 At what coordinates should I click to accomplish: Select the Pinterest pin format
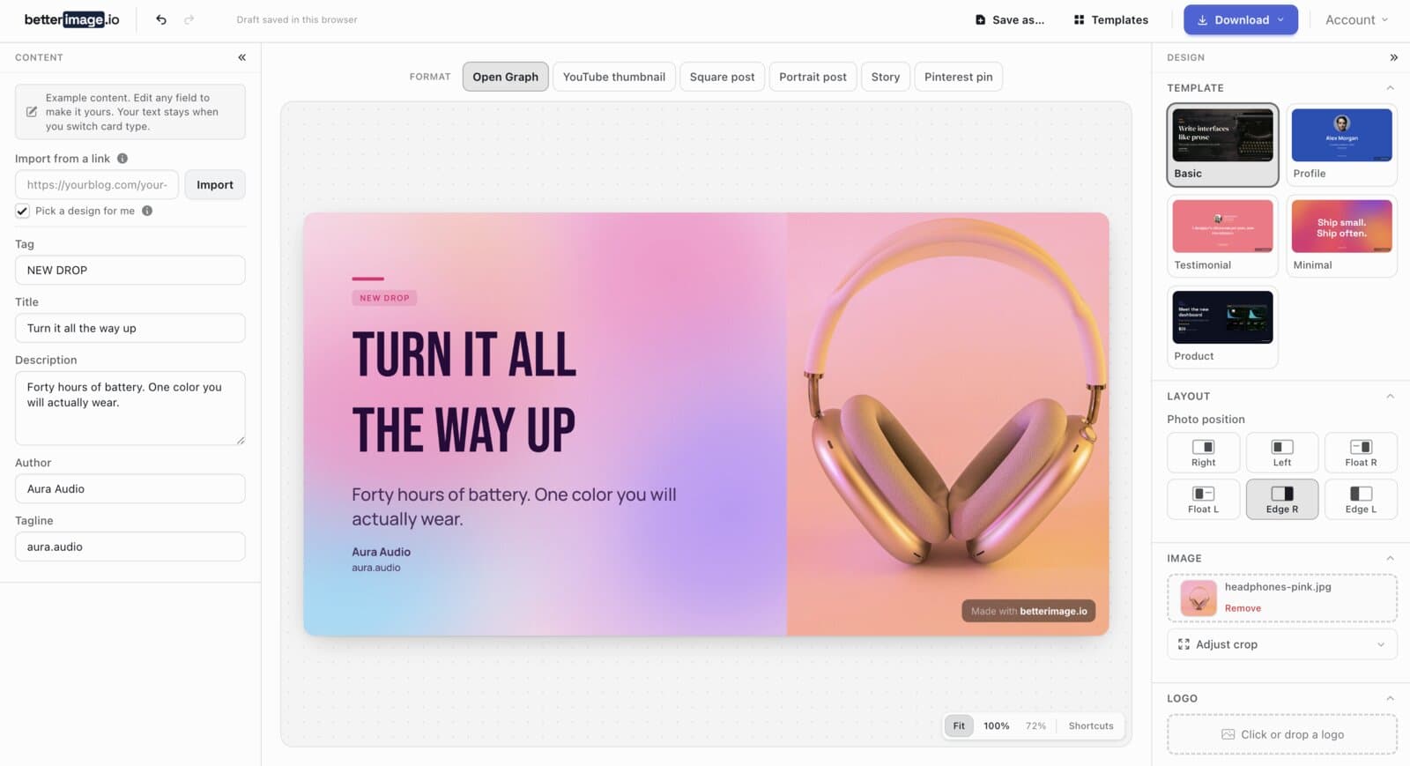(959, 77)
